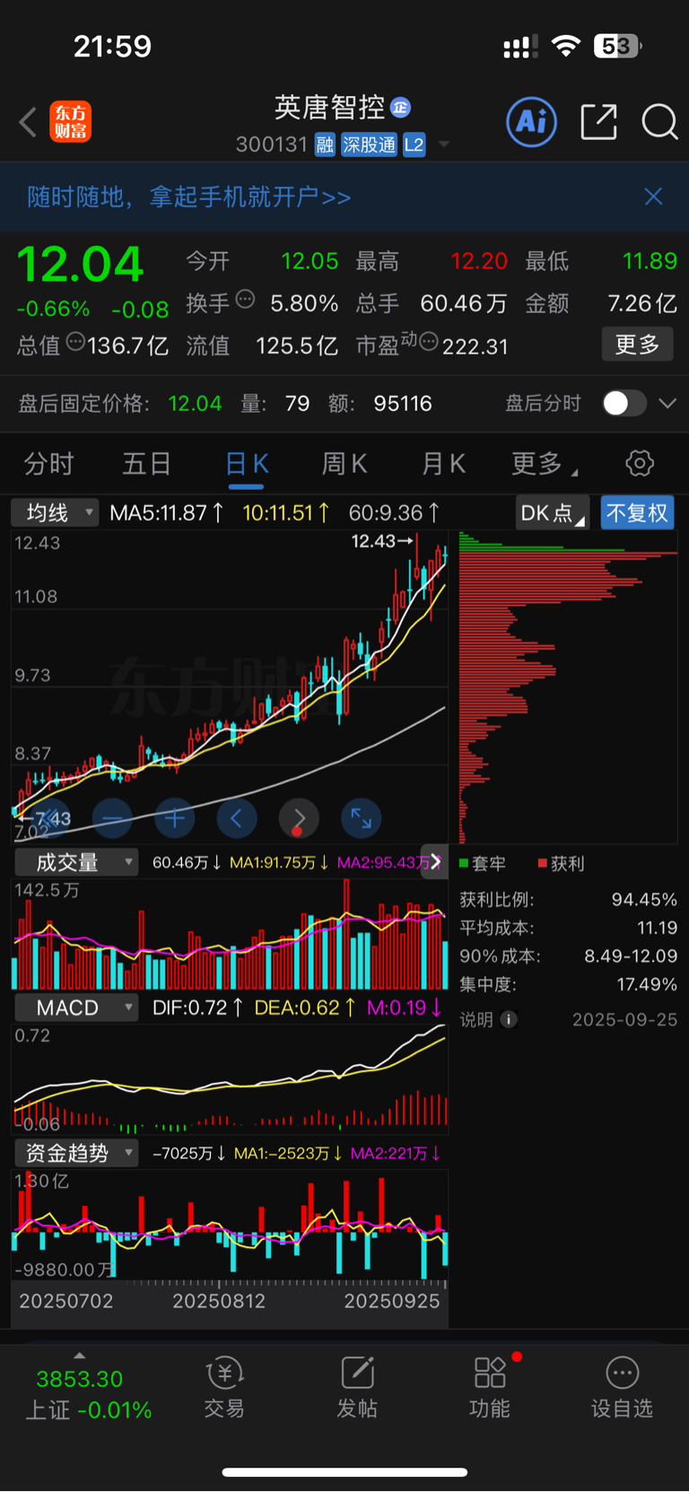Tap 设自选 add-to-watchlist icon

[622, 1388]
